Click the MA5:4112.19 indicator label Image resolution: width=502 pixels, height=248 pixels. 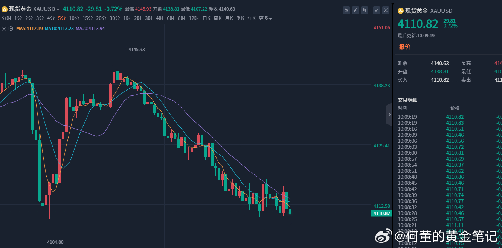[29, 28]
